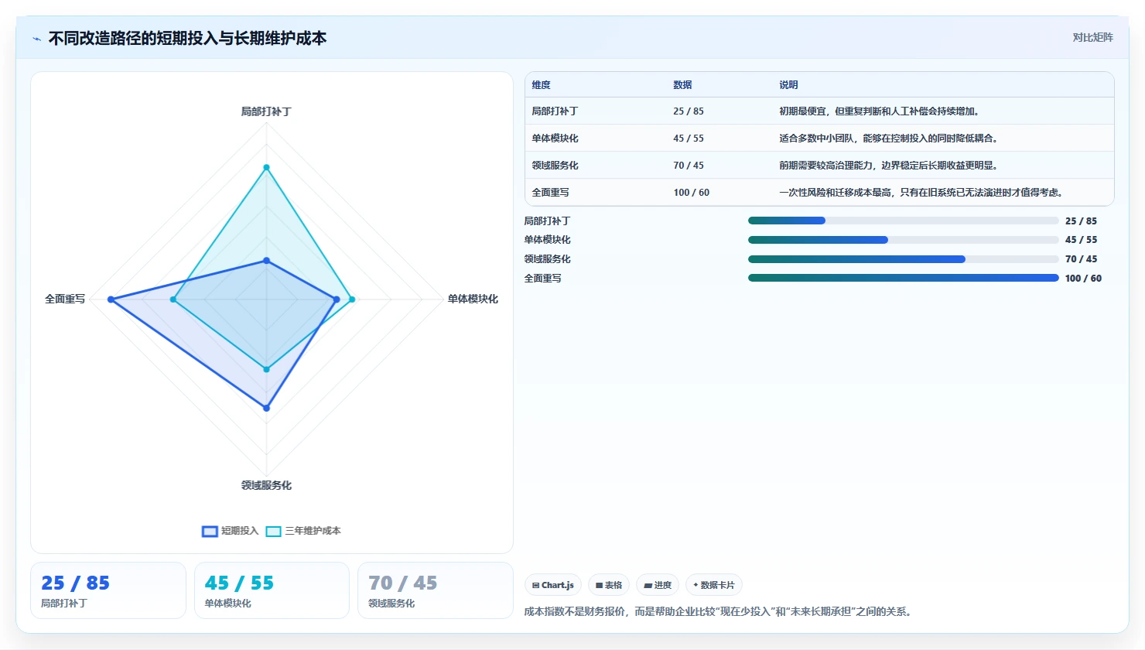
Task: Click the 领域服务化 radar axis label
Action: click(x=266, y=485)
